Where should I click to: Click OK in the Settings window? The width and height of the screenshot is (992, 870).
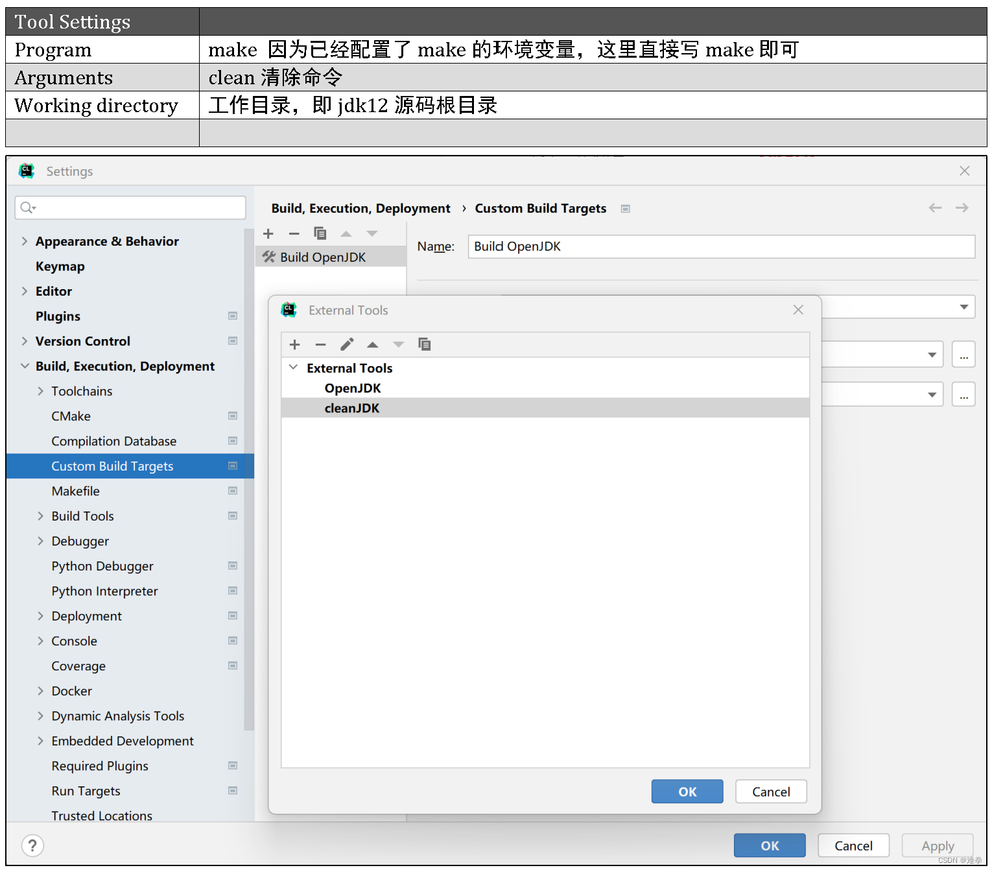pyautogui.click(x=770, y=845)
